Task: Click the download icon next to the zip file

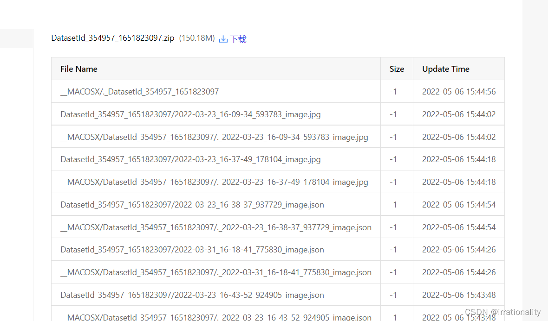Action: point(223,39)
